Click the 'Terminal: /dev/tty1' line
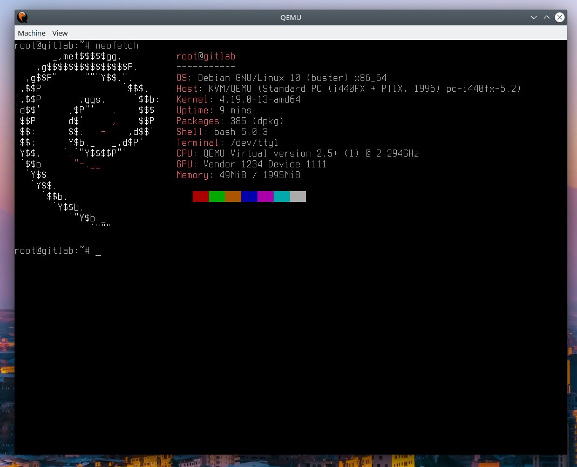The height and width of the screenshot is (467, 577). (x=227, y=143)
